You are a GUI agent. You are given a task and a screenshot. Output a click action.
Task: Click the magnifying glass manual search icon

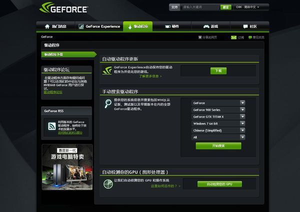tap(108, 103)
